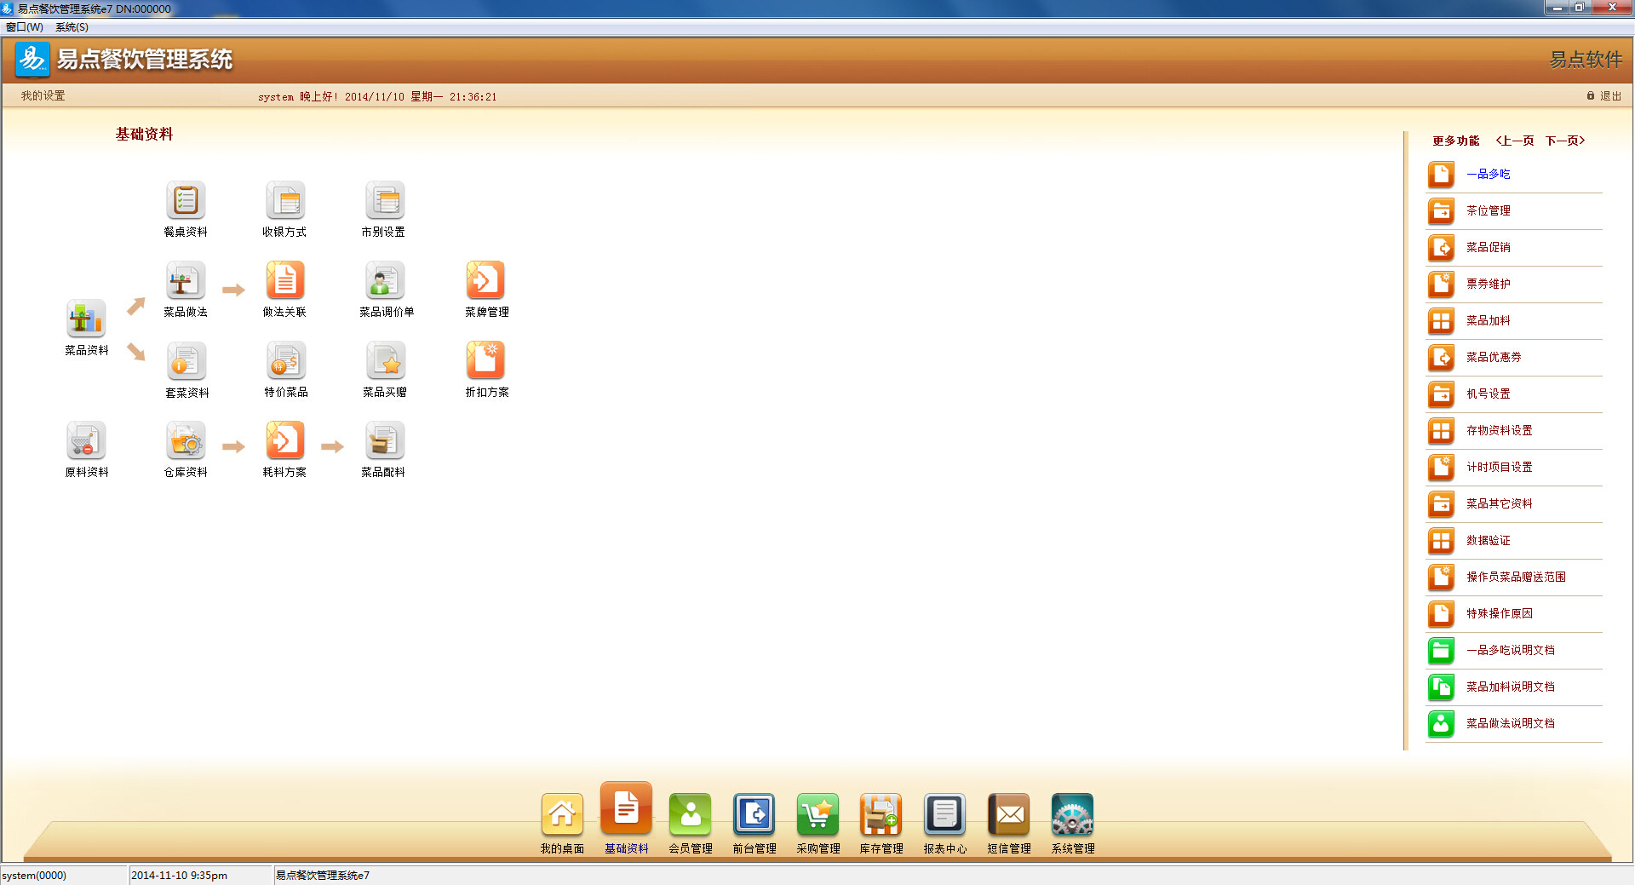
Task: Open 报表中心 report center in dock
Action: (944, 816)
